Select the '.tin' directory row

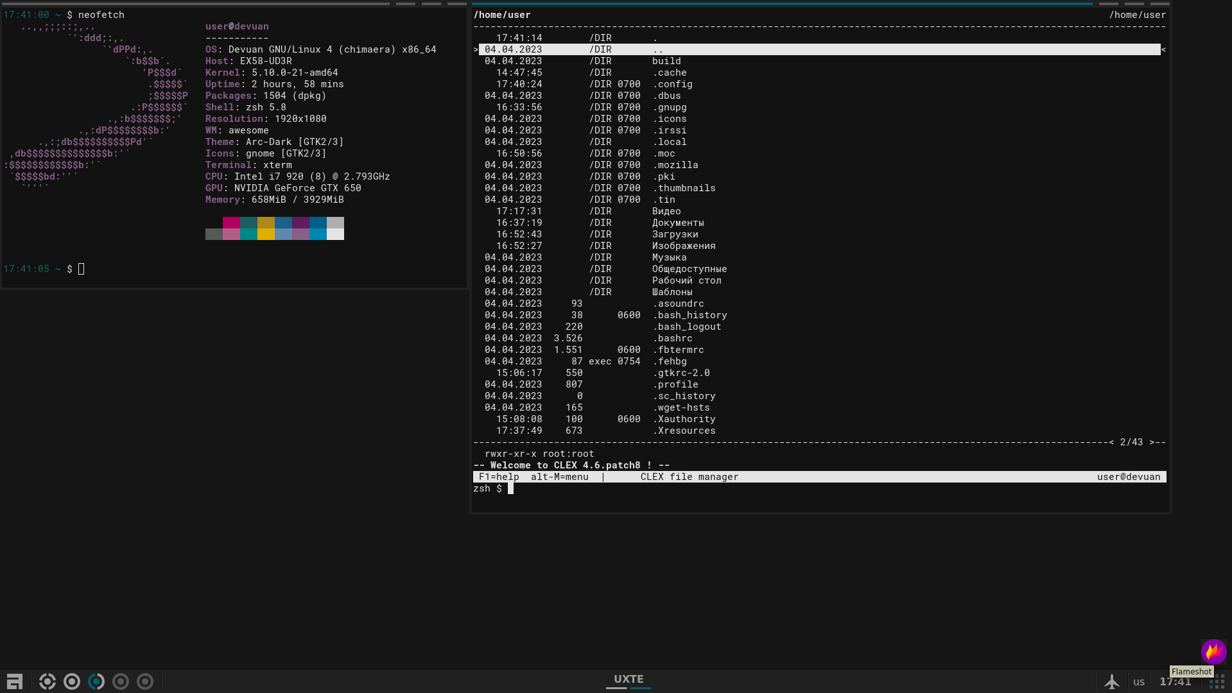tap(820, 200)
